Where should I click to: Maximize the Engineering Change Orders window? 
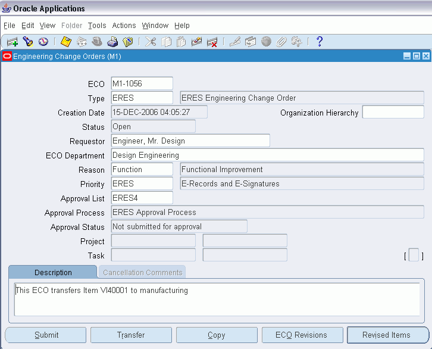(x=417, y=56)
